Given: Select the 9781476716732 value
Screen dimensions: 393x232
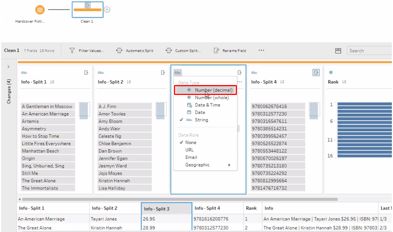Looking at the screenshot, I should [x=278, y=188].
